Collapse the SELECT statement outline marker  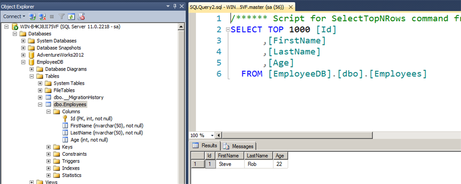coord(227,30)
